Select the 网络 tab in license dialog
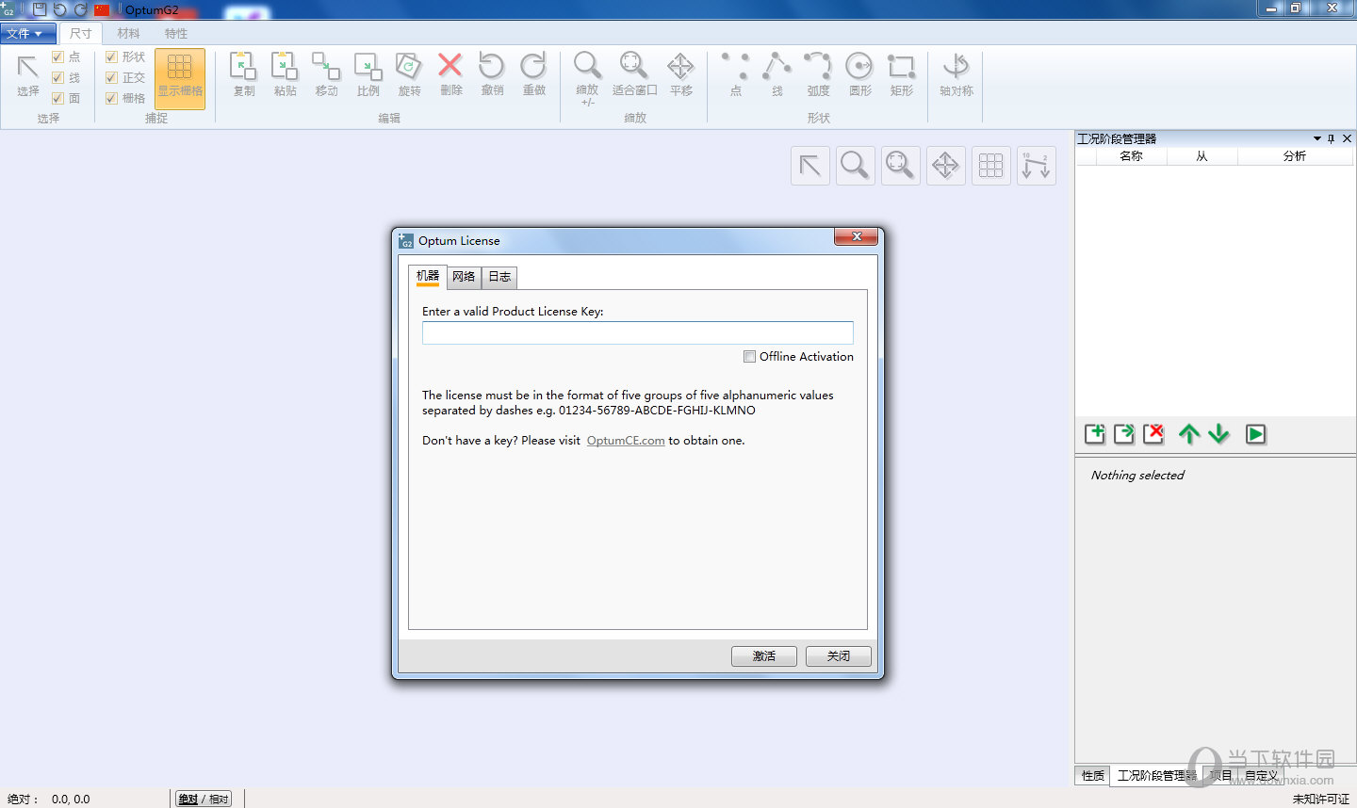The width and height of the screenshot is (1357, 808). coord(464,277)
